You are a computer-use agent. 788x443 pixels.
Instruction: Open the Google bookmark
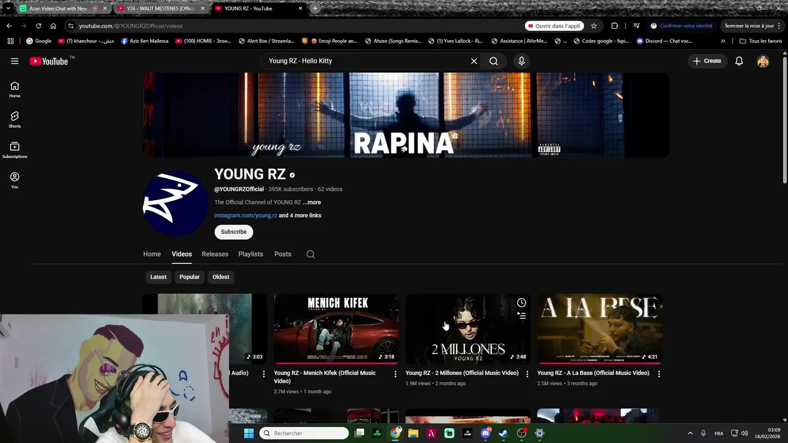click(x=38, y=41)
